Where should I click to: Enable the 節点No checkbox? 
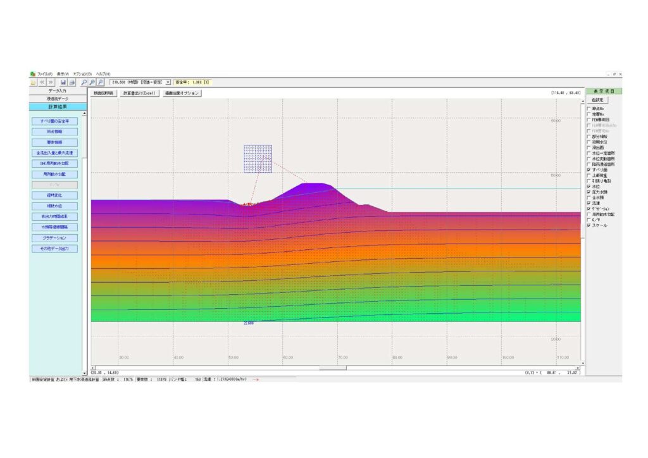(589, 109)
